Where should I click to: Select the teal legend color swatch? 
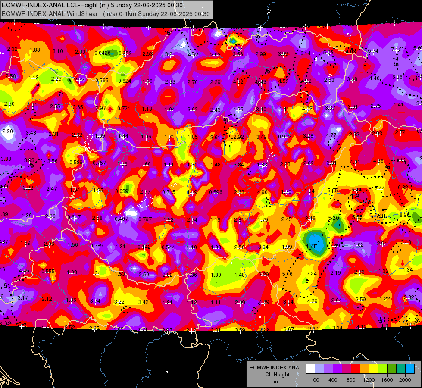(x=401, y=369)
